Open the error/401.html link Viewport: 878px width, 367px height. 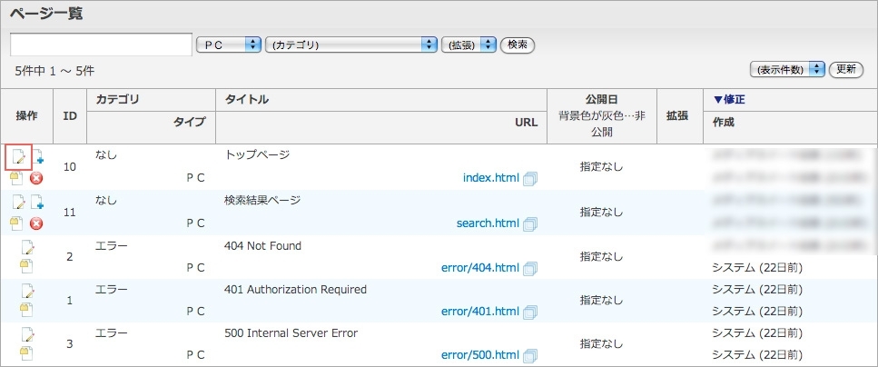tap(480, 311)
